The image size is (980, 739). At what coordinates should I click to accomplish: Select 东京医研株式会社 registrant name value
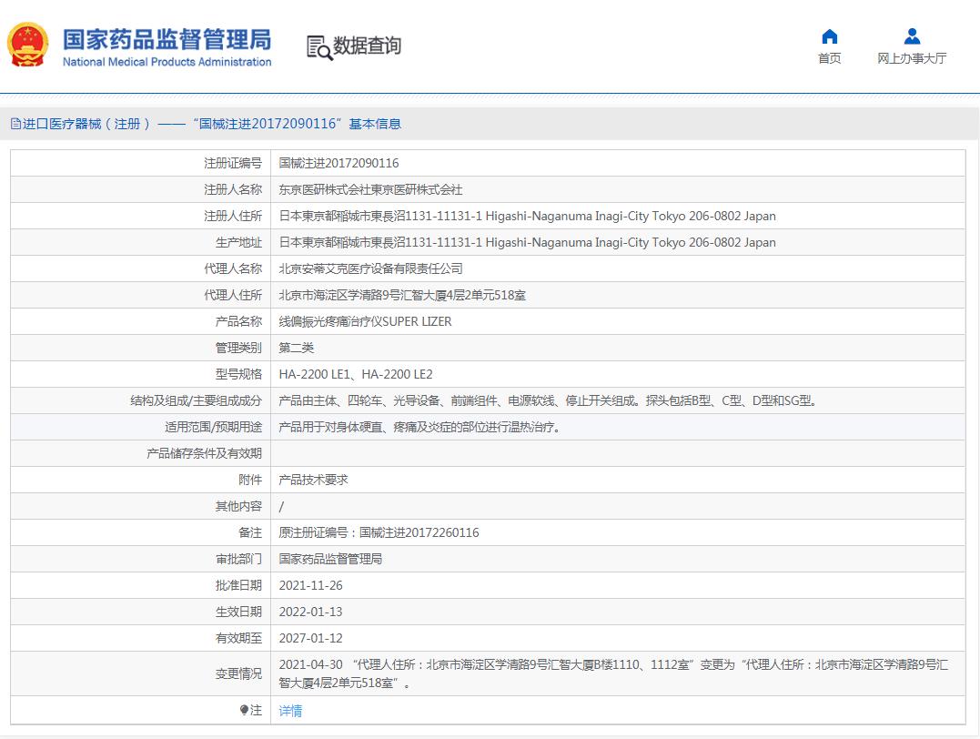click(x=370, y=189)
